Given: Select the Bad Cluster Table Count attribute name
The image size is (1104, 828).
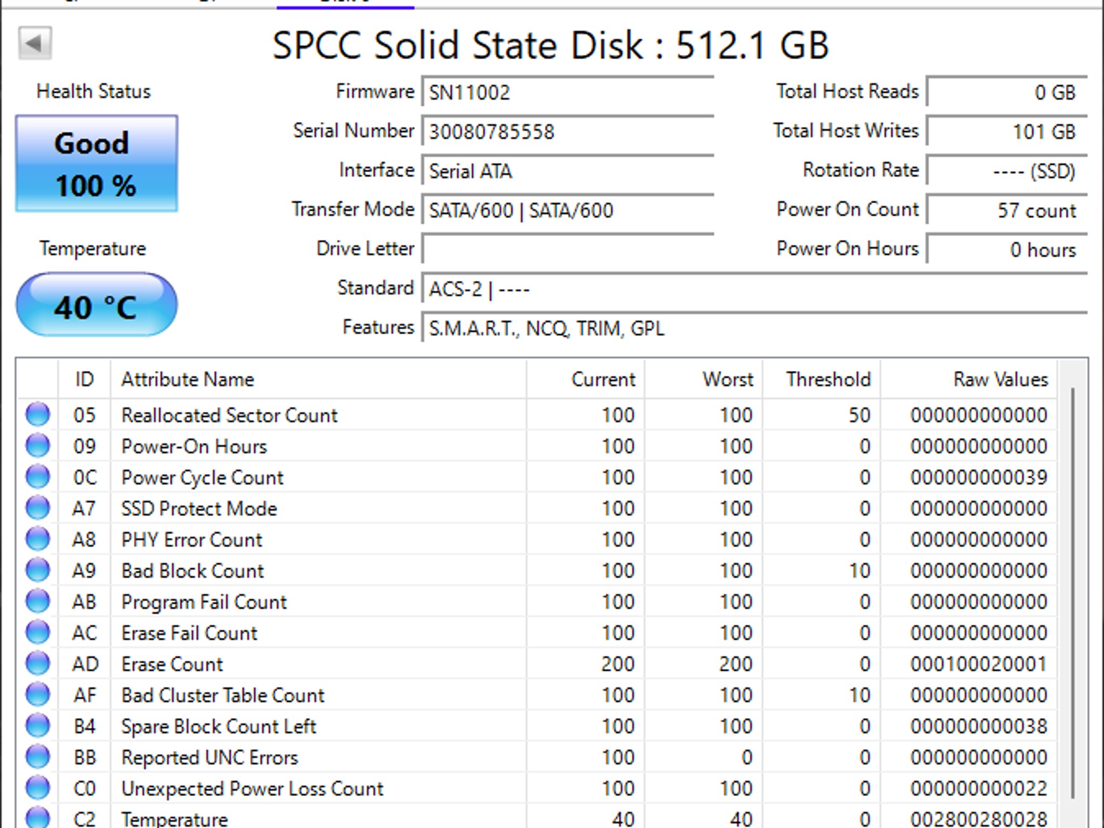Looking at the screenshot, I should click(223, 695).
